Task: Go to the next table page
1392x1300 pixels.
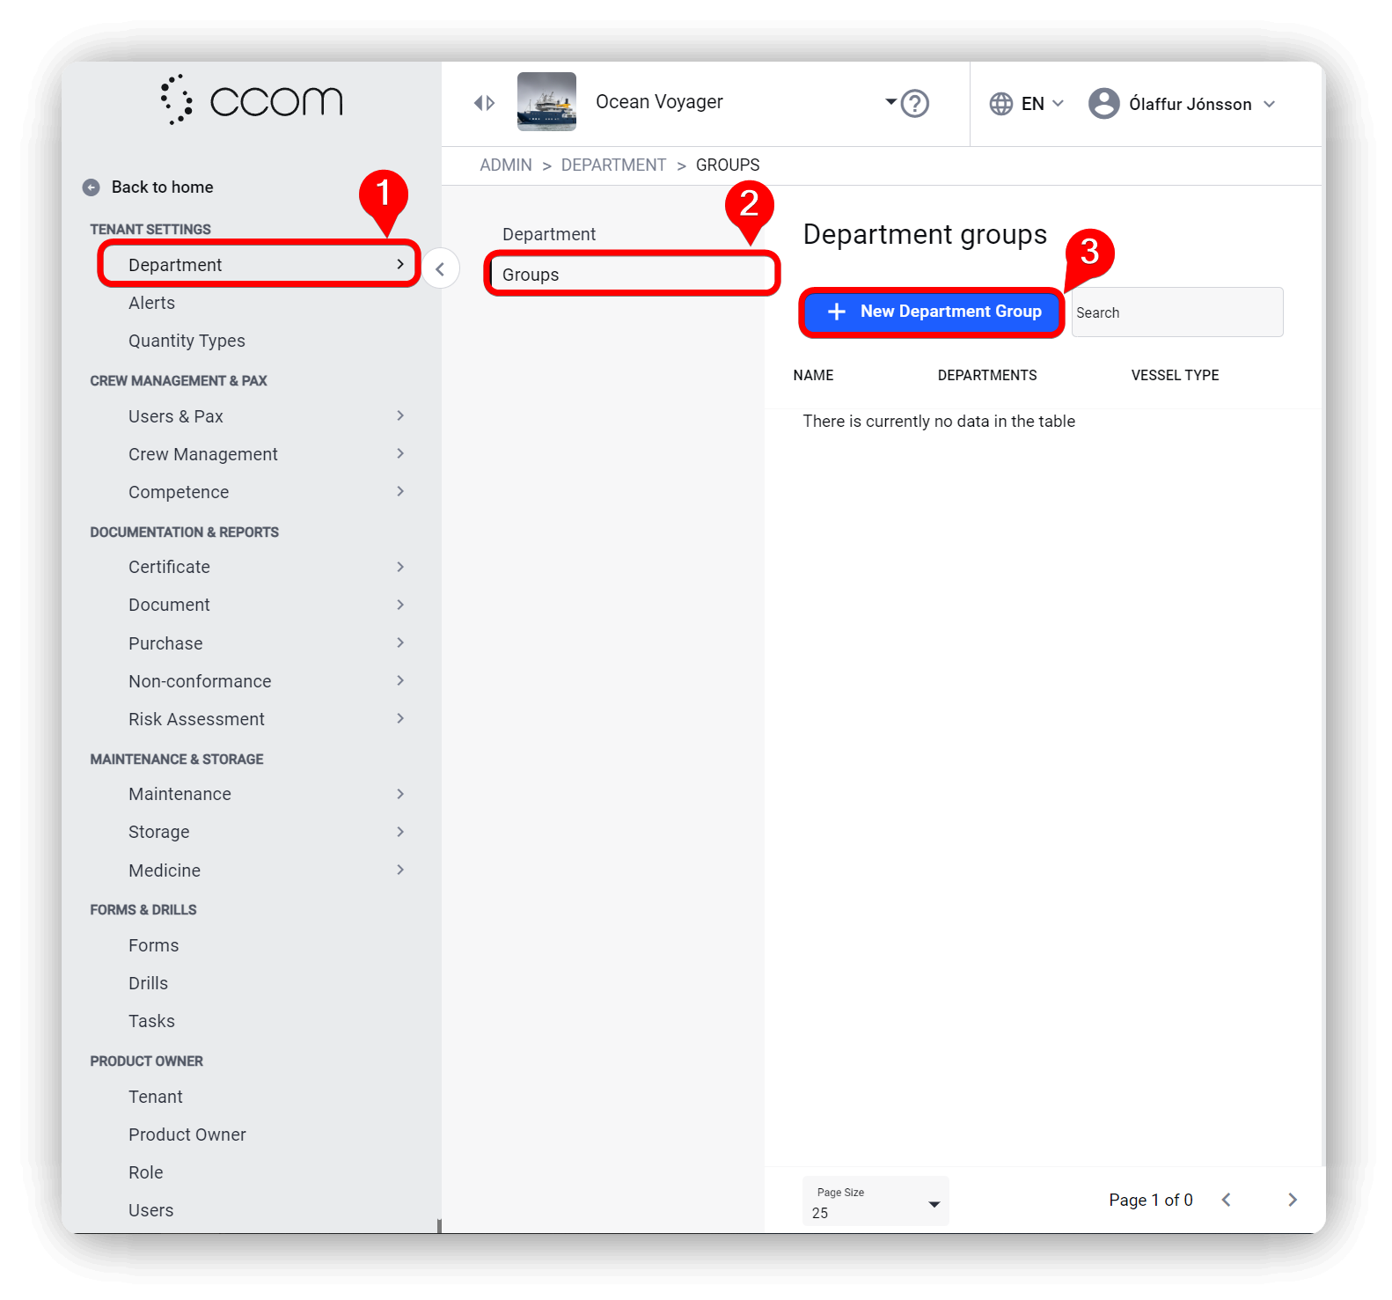Action: pos(1292,1200)
